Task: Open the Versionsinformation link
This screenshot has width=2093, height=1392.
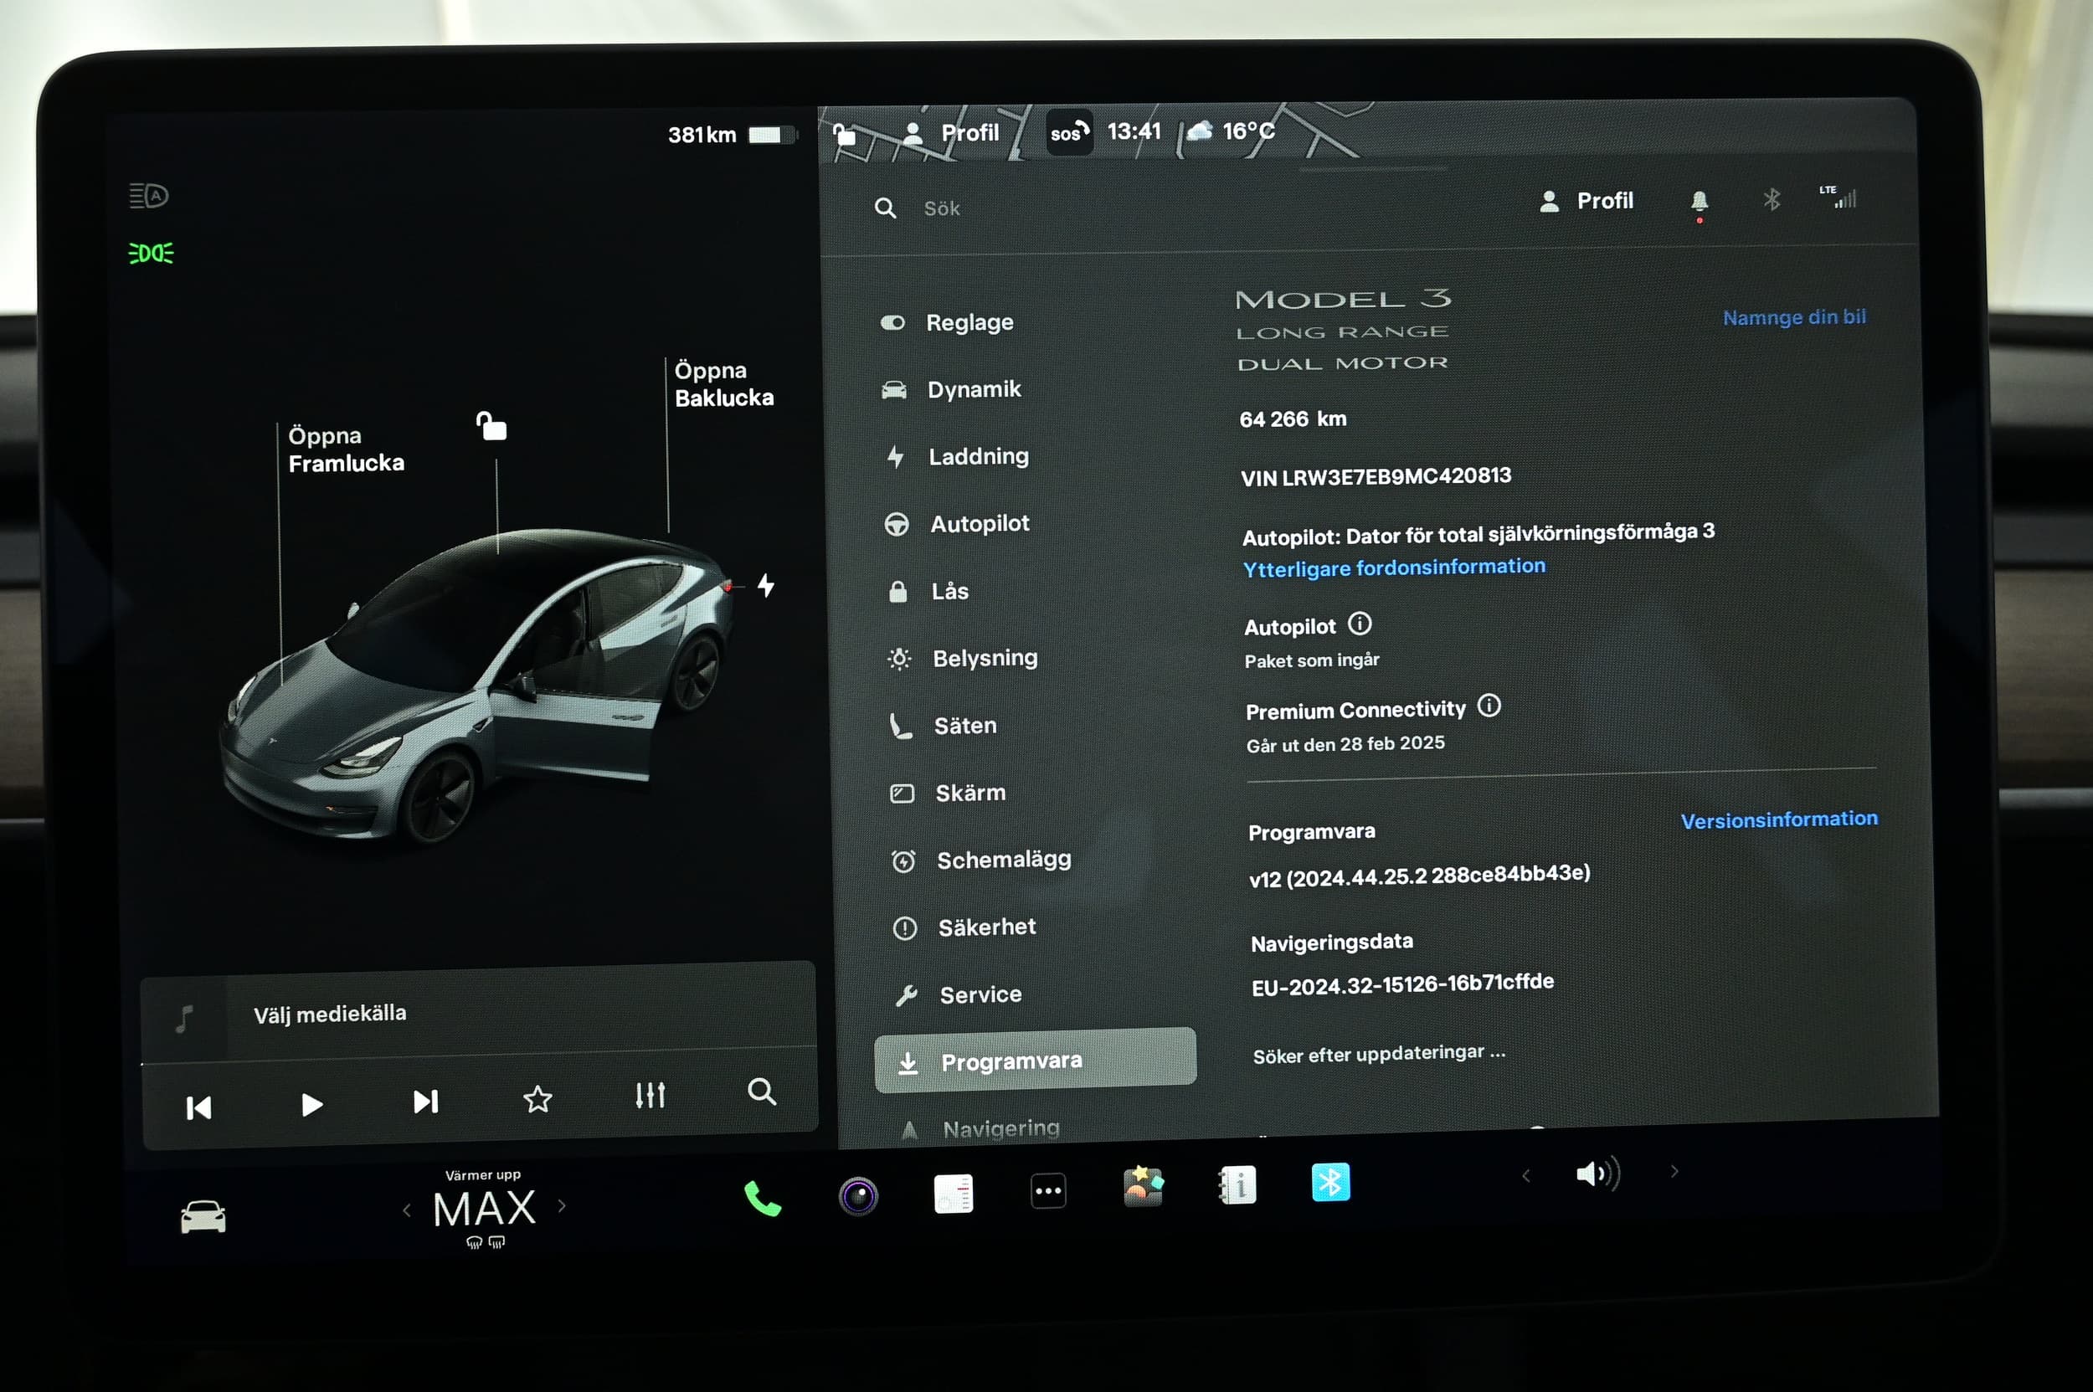Action: [x=1779, y=819]
